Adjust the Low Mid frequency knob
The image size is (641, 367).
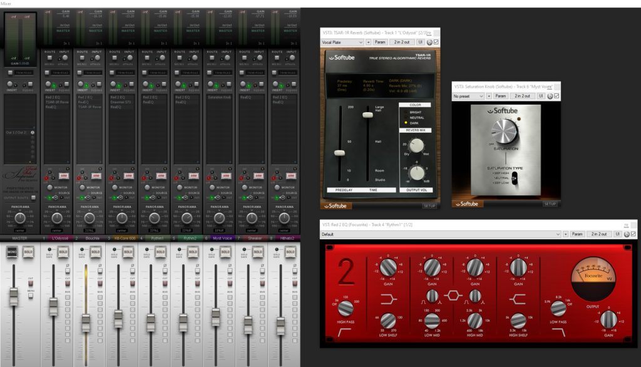click(x=432, y=321)
